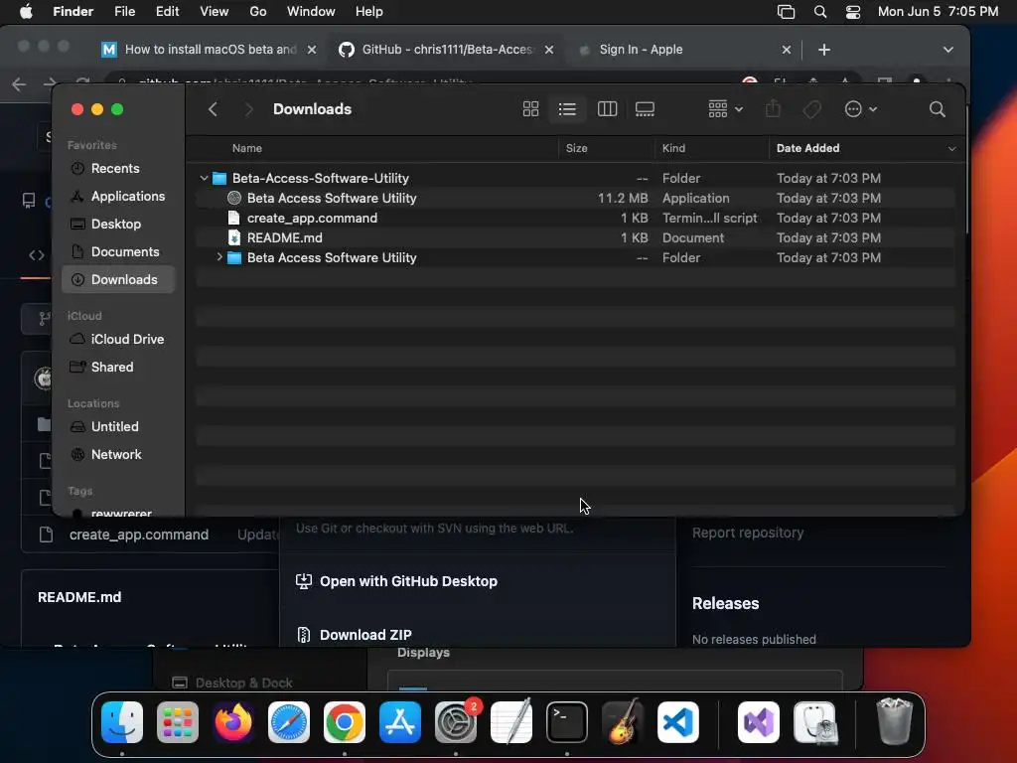Open the Edit menu
This screenshot has height=763, width=1017.
(x=167, y=12)
